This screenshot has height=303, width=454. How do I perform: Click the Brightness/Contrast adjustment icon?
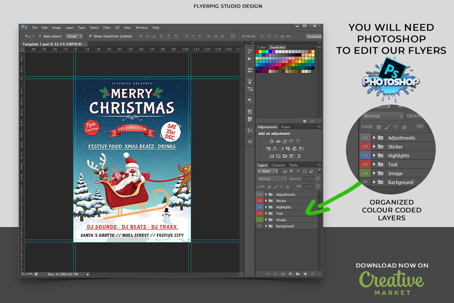pos(271,141)
